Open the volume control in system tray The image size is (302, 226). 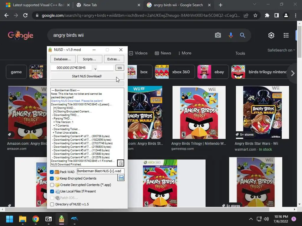click(266, 219)
